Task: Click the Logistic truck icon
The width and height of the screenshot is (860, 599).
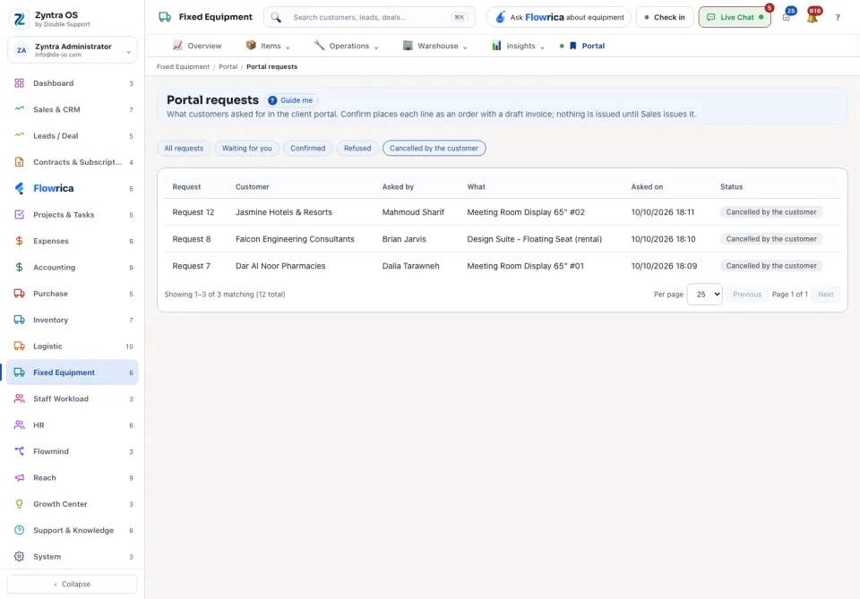Action: pyautogui.click(x=19, y=347)
